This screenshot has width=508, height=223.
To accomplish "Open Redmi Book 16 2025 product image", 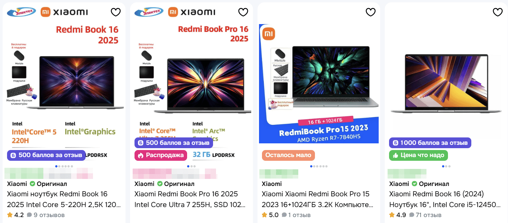I will click(64, 81).
